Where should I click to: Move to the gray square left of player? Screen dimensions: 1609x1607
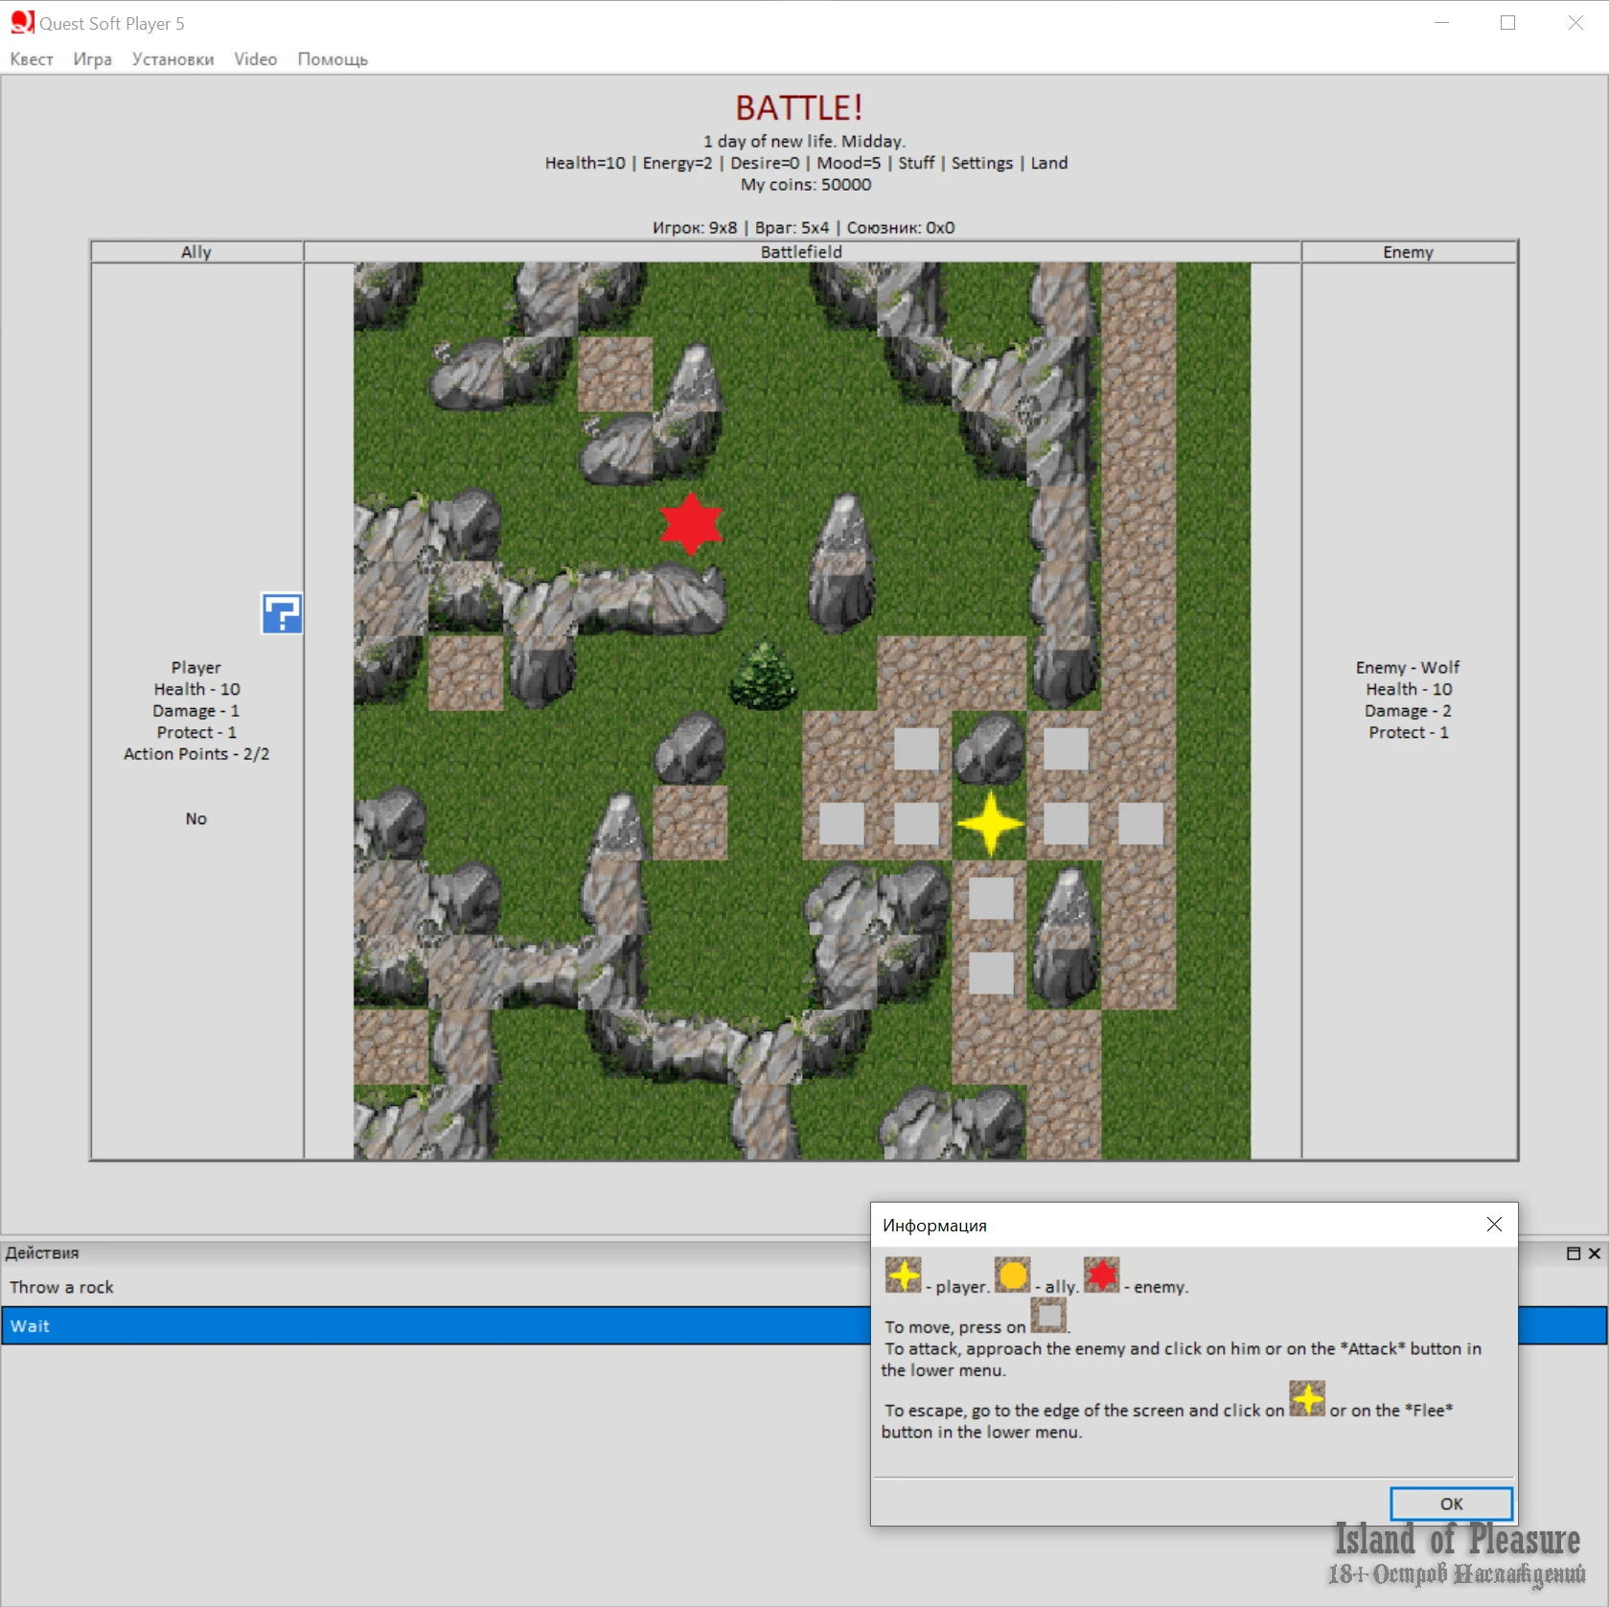pyautogui.click(x=915, y=823)
